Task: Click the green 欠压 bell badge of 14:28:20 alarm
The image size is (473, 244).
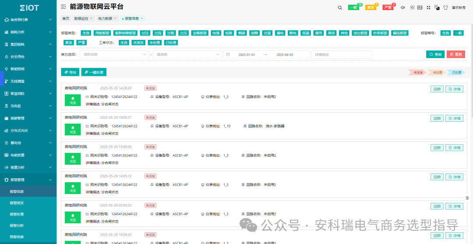Action: coord(73,100)
